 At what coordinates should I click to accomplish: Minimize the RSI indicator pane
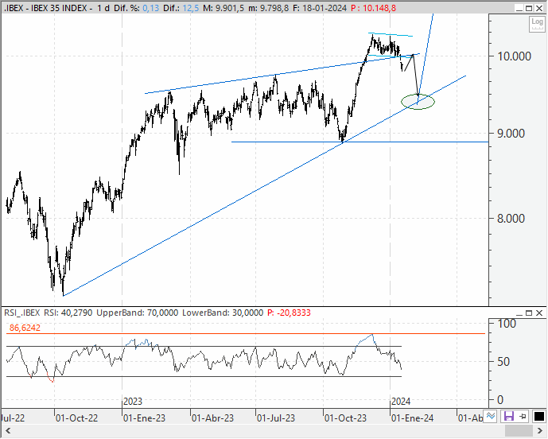(x=519, y=313)
